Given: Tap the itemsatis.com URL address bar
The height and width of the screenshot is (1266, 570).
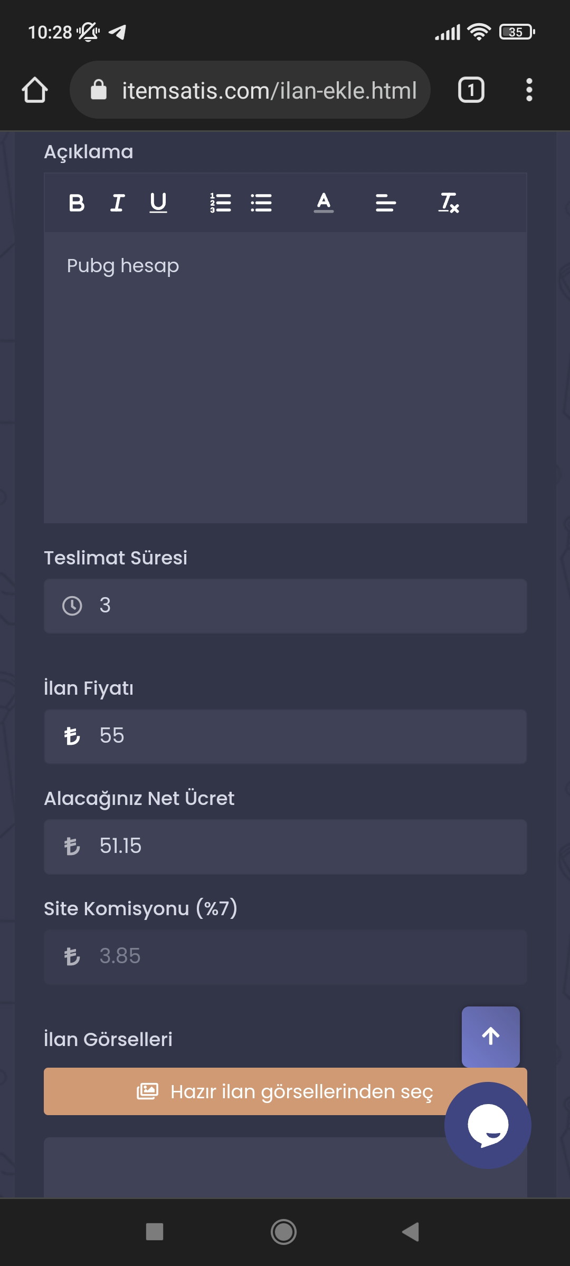Looking at the screenshot, I should coord(250,90).
